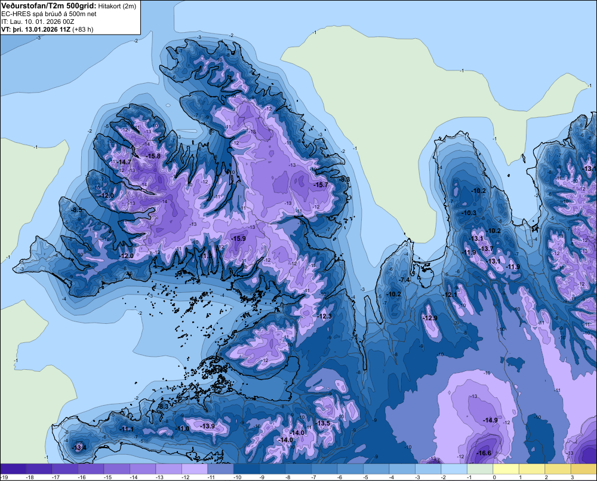Click the 'VT: þri. 13.01.2026 11Z' valid time
The height and width of the screenshot is (481, 597).
click(36, 29)
